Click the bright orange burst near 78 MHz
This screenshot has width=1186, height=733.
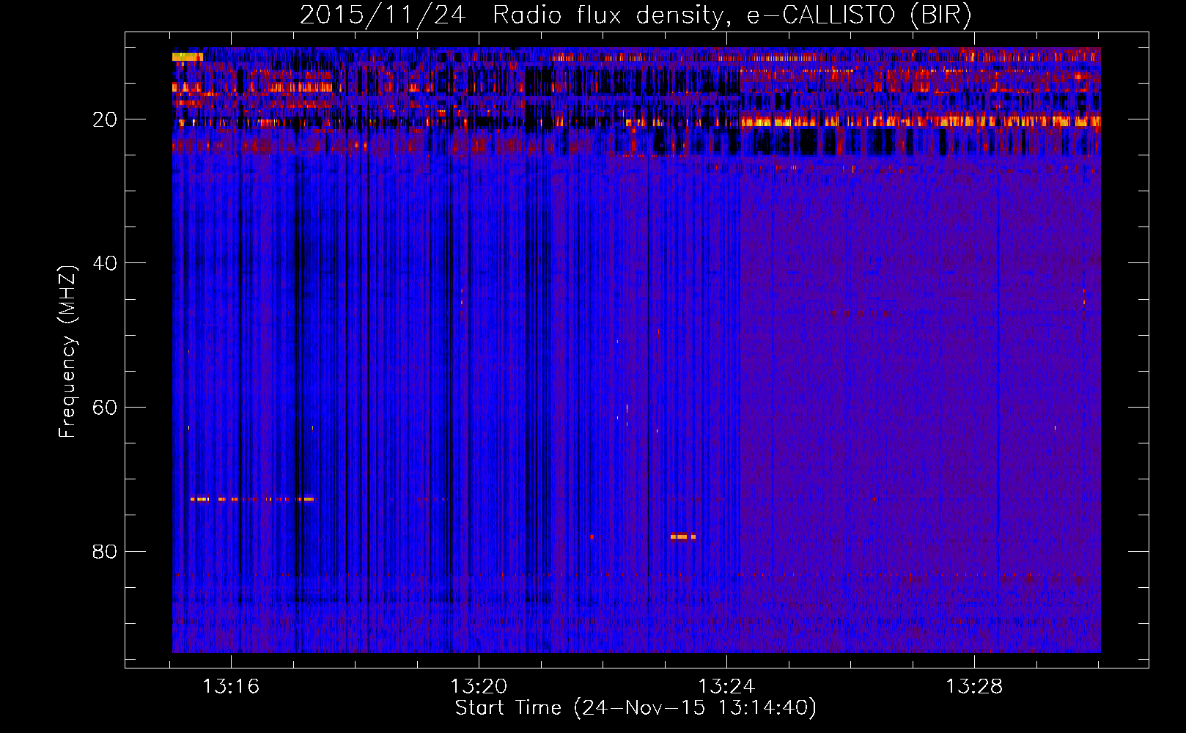point(682,537)
